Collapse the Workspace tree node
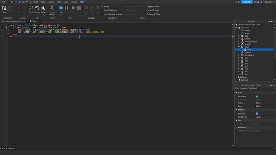Screen dimensions: 276x155 (x=236, y=28)
